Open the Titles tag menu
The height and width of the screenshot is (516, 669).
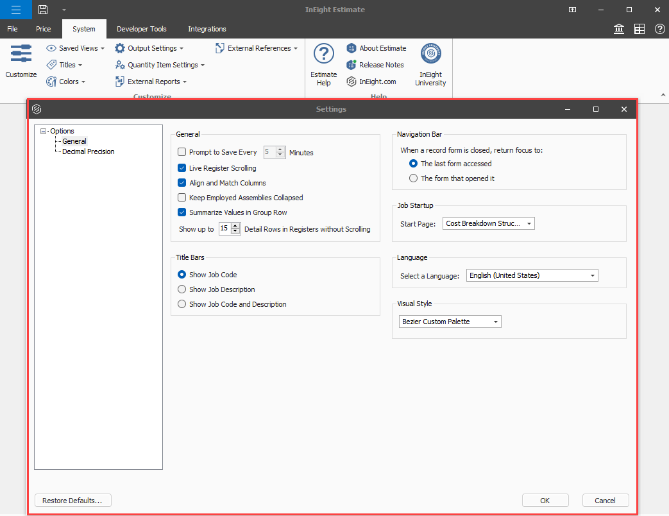tap(64, 65)
